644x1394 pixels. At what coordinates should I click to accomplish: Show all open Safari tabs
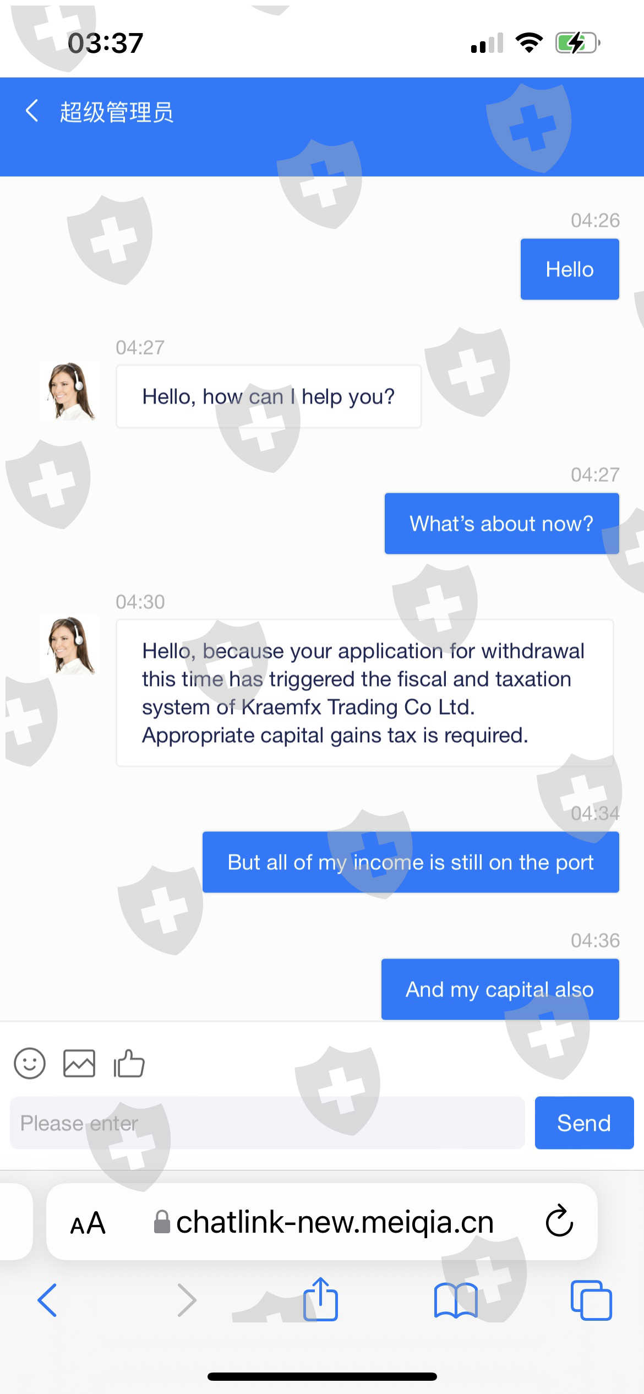coord(591,1300)
